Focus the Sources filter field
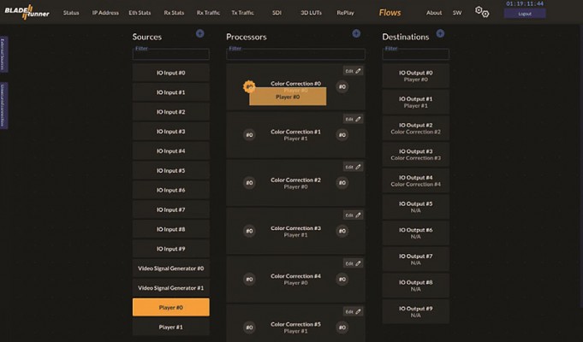The image size is (583, 342). coord(171,55)
